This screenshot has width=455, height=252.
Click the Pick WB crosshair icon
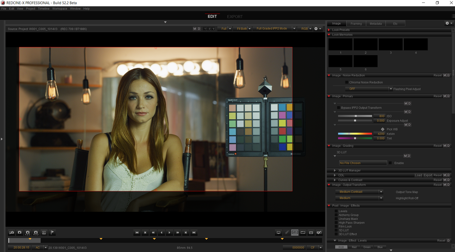coord(382,129)
